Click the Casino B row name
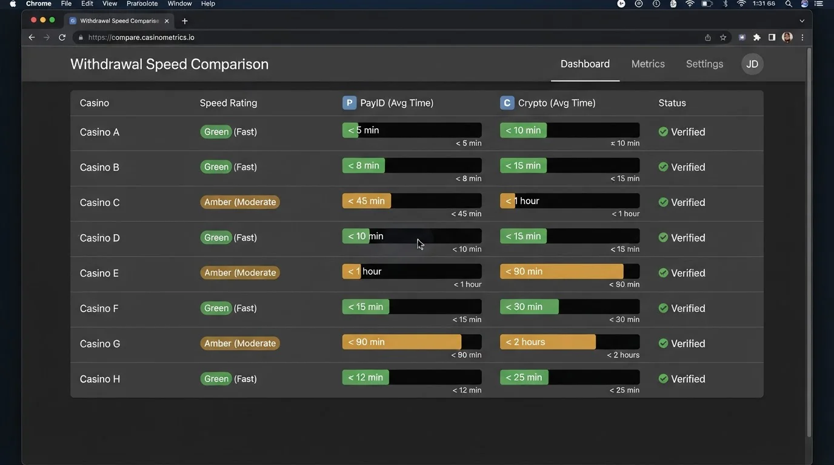834x465 pixels. coord(99,167)
